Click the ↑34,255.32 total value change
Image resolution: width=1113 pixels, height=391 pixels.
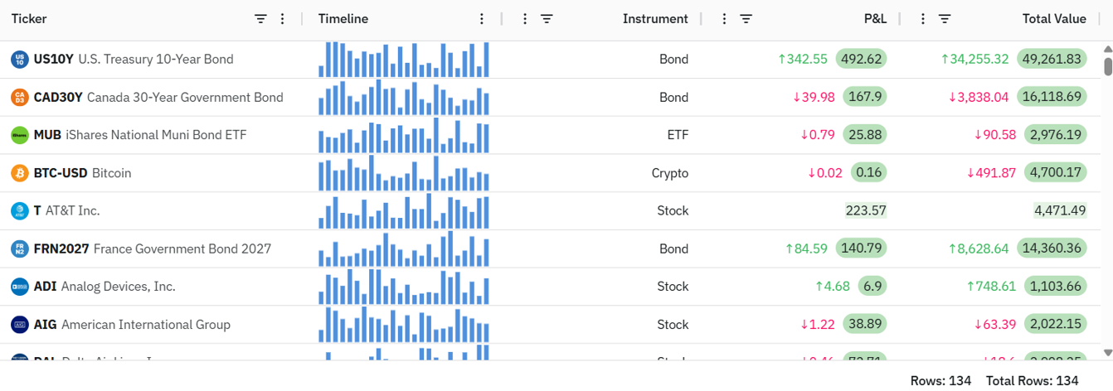pos(974,60)
